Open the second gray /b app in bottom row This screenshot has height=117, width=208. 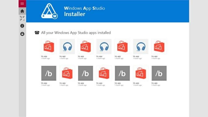(x=85, y=73)
